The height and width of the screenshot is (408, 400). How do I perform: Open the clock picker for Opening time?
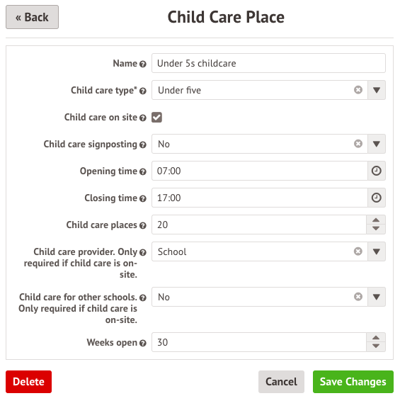(376, 171)
